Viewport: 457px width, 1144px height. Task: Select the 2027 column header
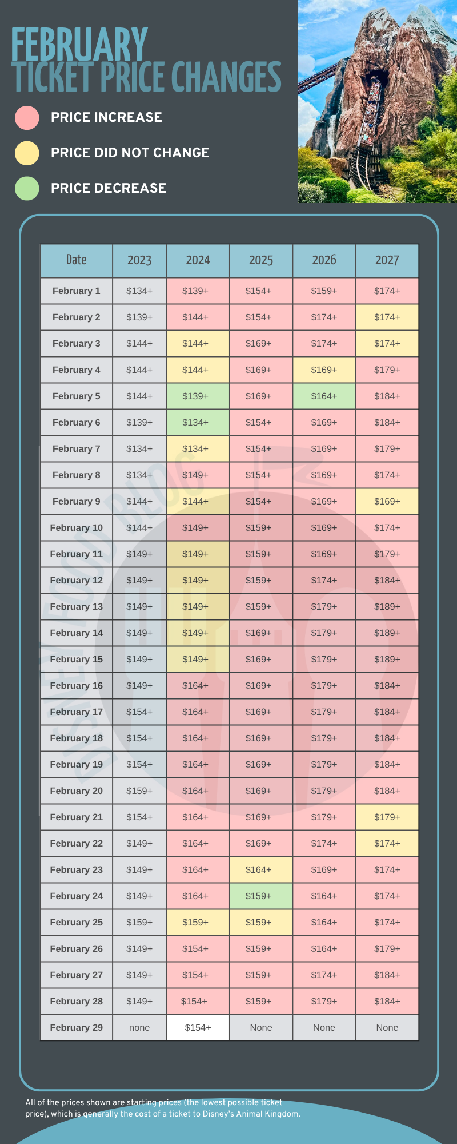387,260
